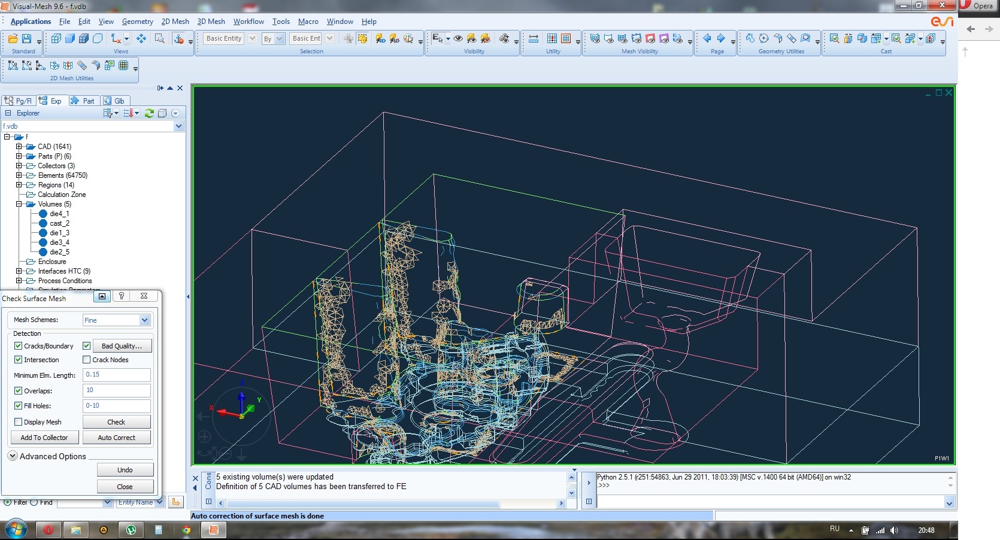The height and width of the screenshot is (540, 1000).
Task: Click the Chrome icon in taskbar
Action: click(x=186, y=530)
